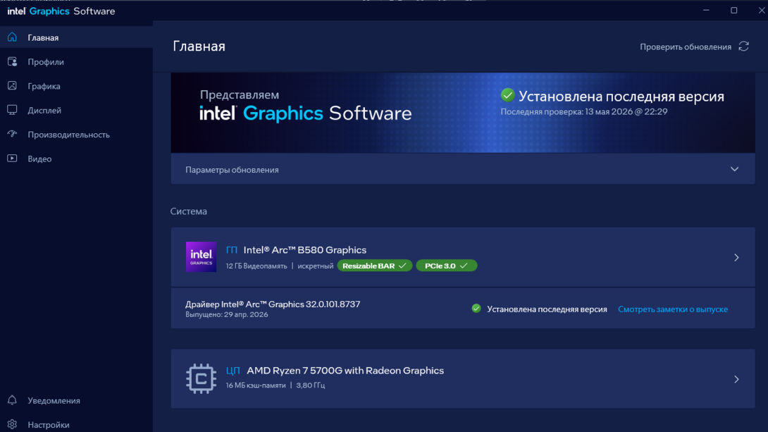Minimize the Intel Graphics Software window
The height and width of the screenshot is (432, 768).
(x=706, y=11)
